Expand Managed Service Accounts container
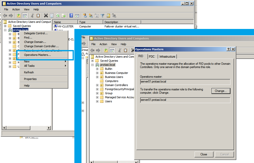254x163 pixels. coord(97,97)
